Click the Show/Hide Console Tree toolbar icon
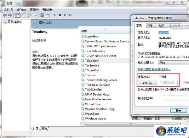 [17, 15]
